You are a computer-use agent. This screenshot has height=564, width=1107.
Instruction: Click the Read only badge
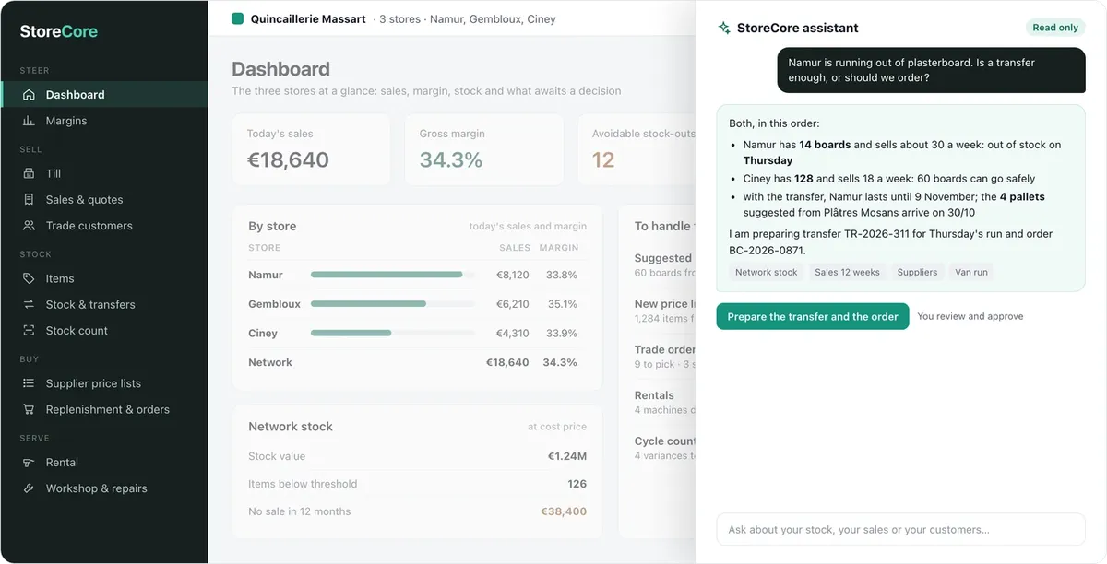point(1055,28)
